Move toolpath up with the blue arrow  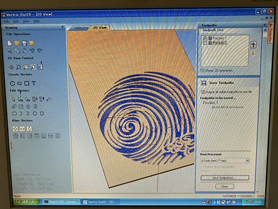click(254, 45)
